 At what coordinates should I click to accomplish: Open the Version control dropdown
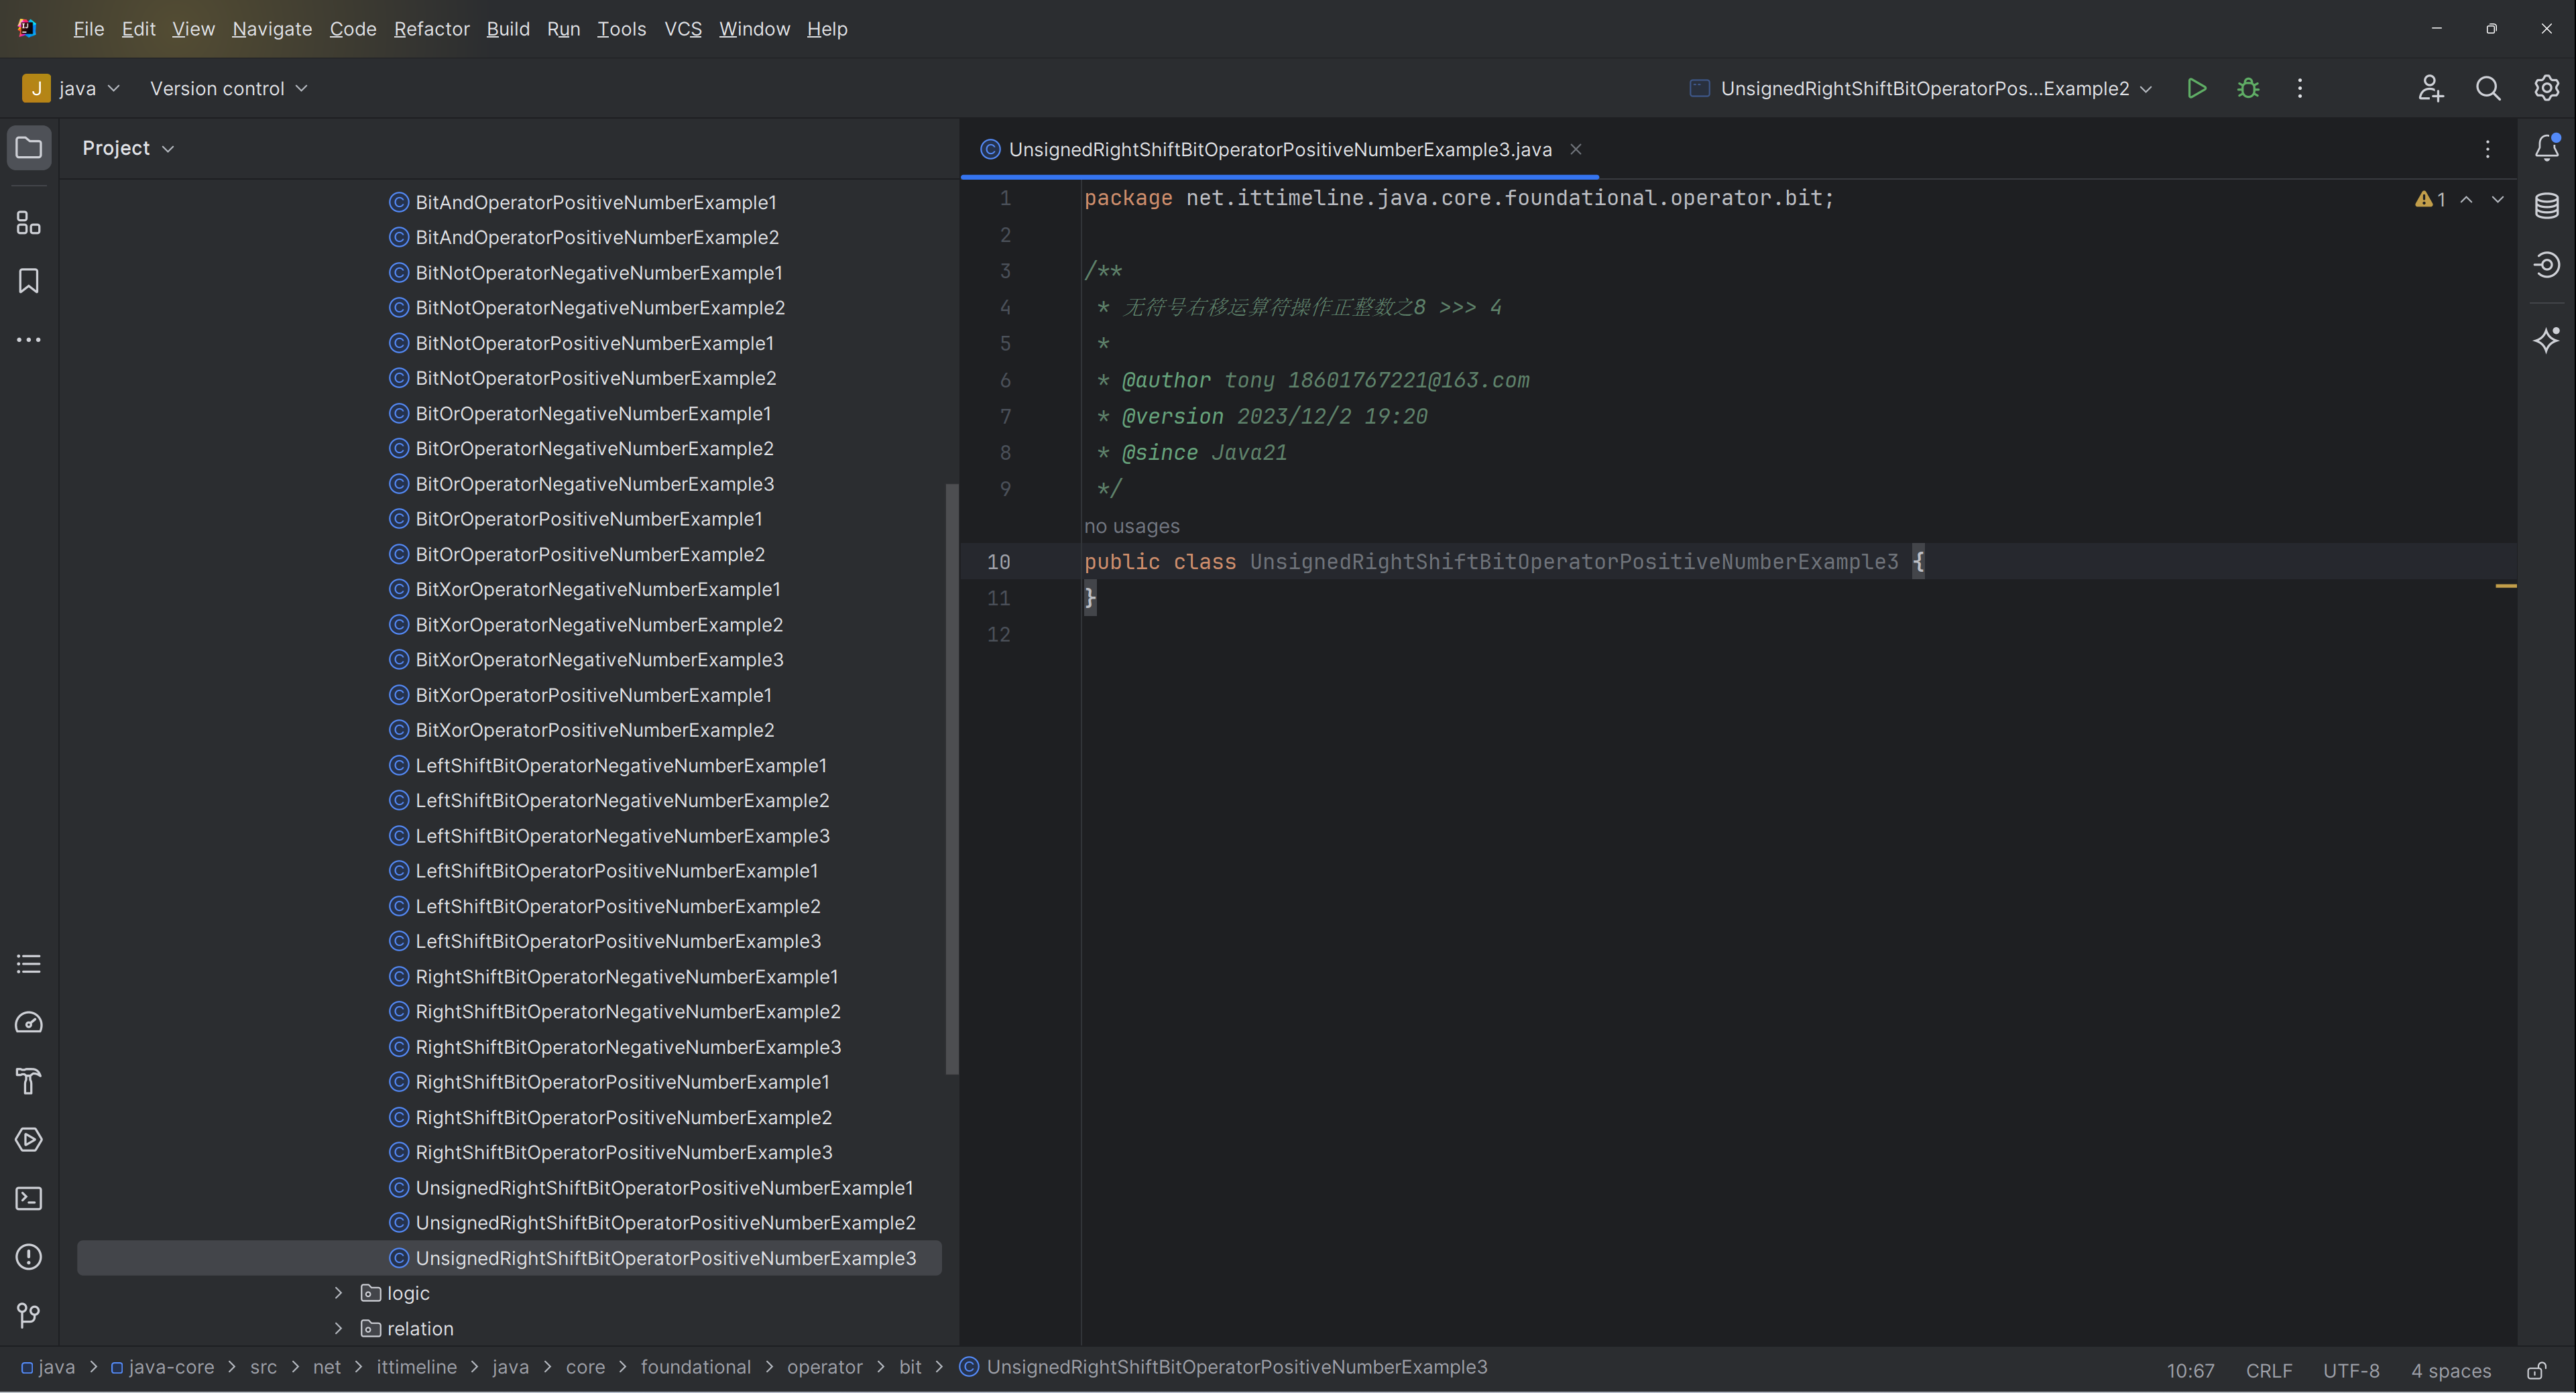(x=229, y=88)
